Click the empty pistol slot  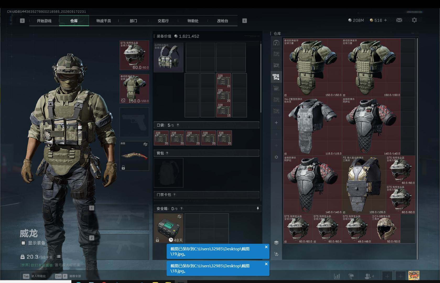point(134,122)
